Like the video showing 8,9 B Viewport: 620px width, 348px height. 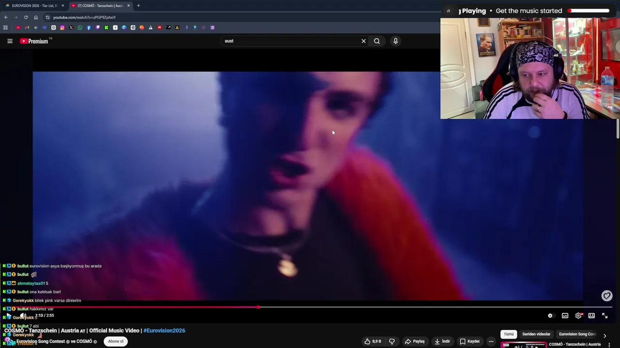coord(373,341)
